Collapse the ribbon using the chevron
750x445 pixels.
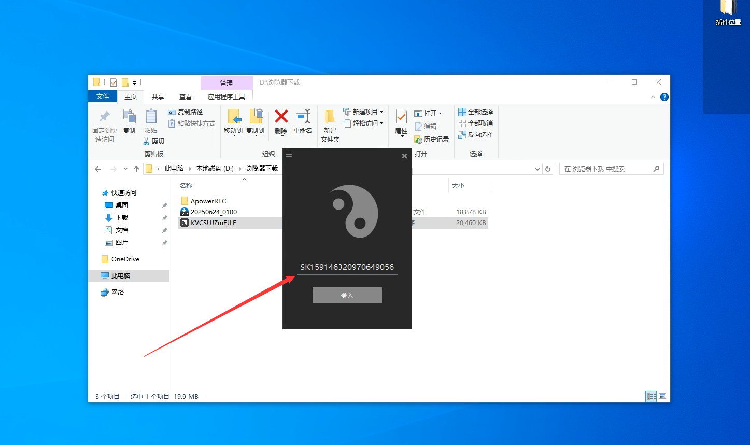tap(653, 97)
